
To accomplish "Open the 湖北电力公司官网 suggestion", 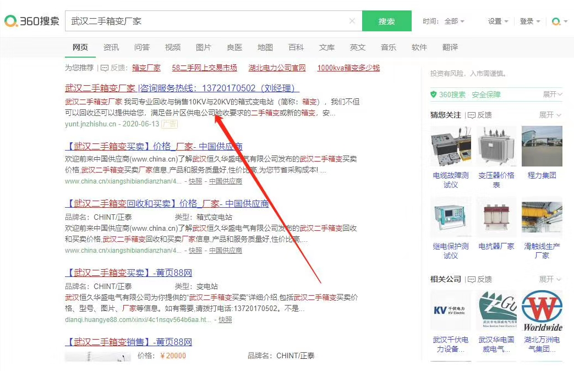I will 277,68.
